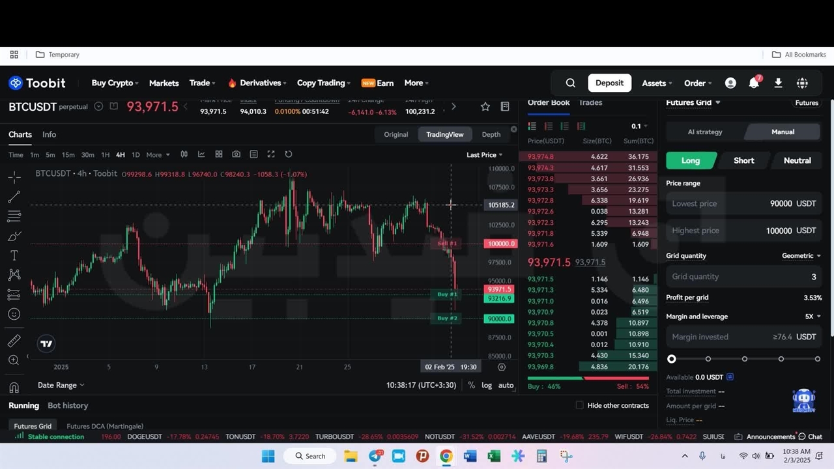Open the Bot history tab
The width and height of the screenshot is (834, 469).
[68, 405]
